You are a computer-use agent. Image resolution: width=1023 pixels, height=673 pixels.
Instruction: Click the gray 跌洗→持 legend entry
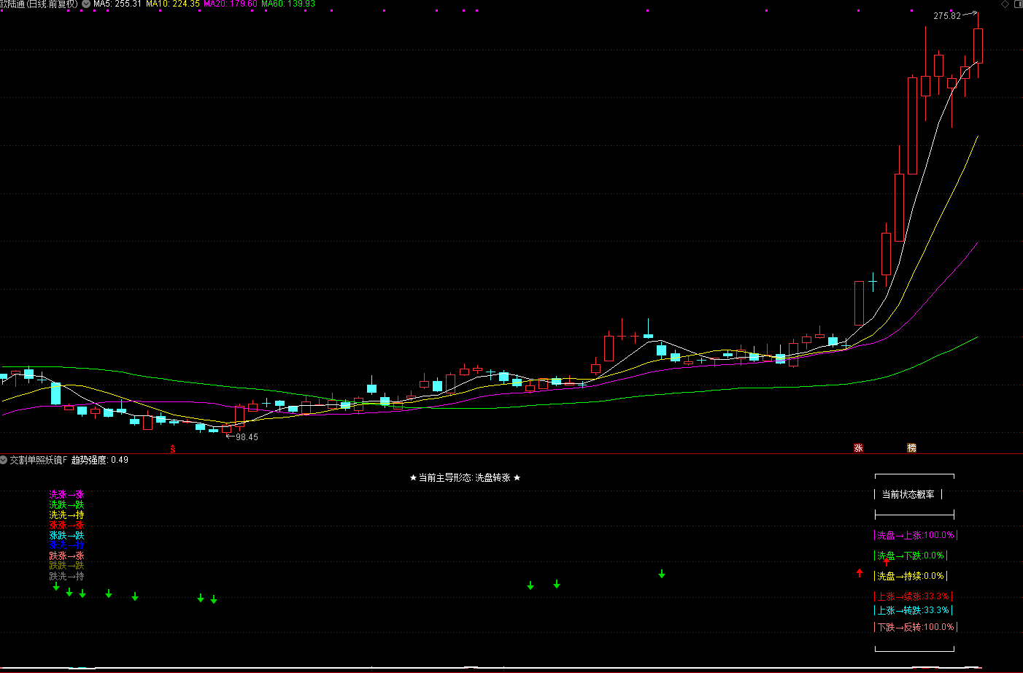[66, 577]
